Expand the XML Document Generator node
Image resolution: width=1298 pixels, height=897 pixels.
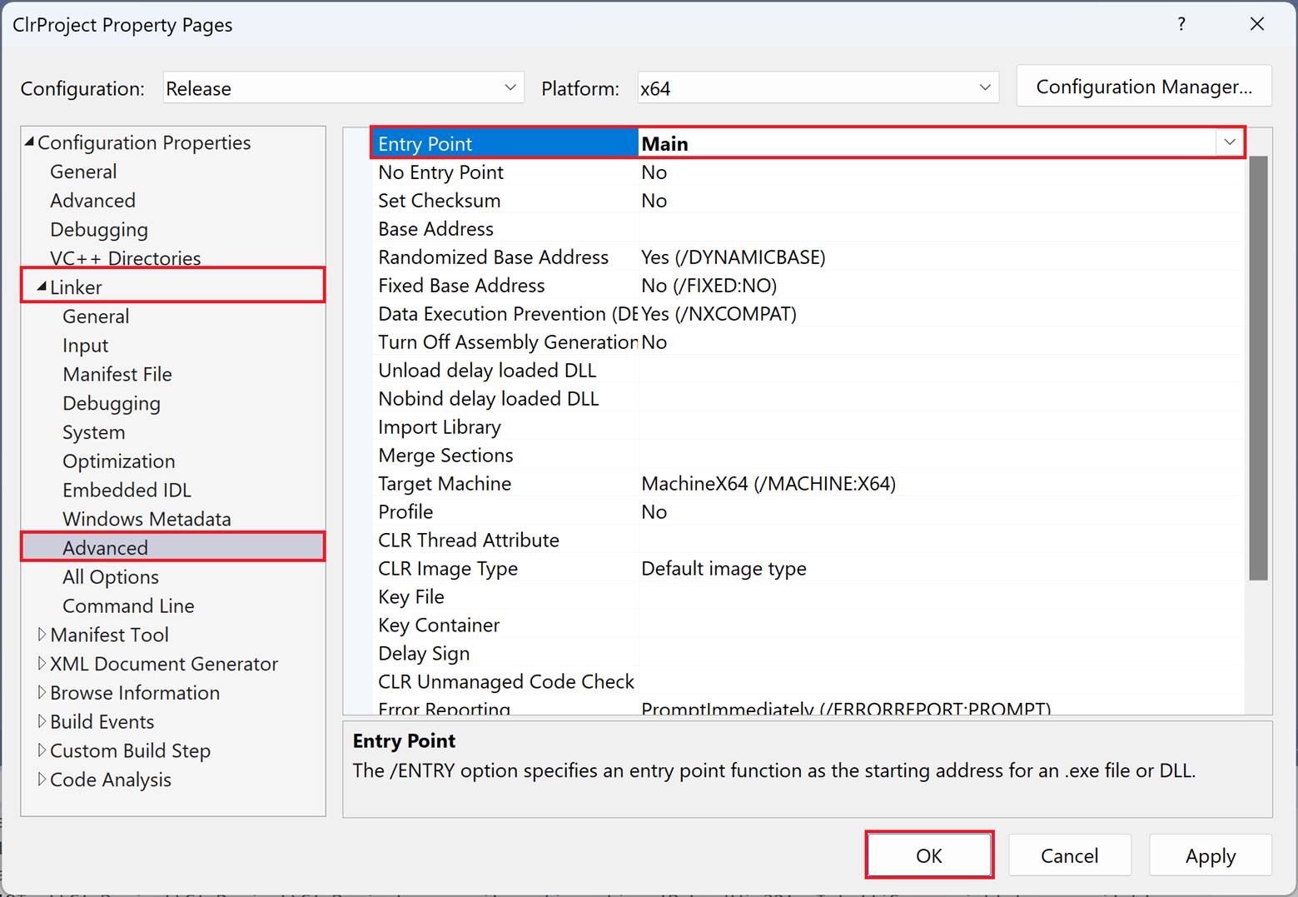pyautogui.click(x=42, y=664)
